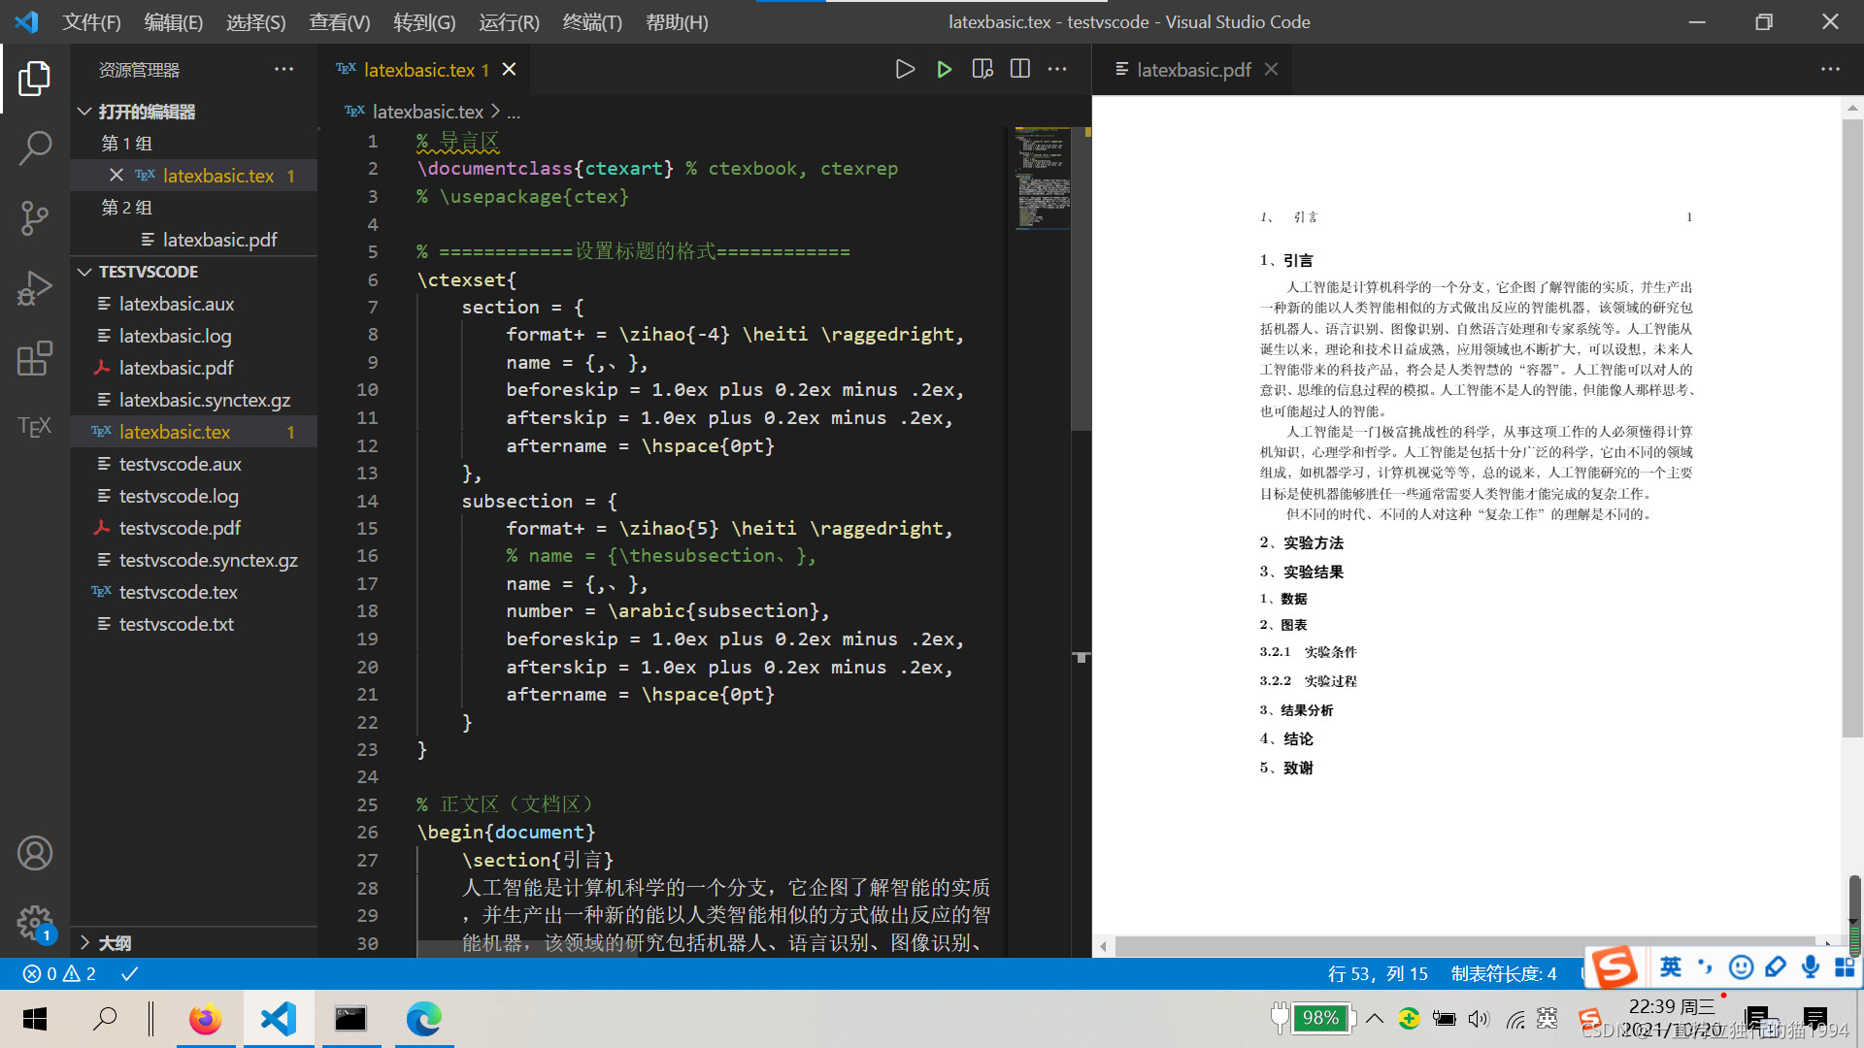Open Microsoft Edge from taskbar
1864x1048 pixels.
click(424, 1019)
